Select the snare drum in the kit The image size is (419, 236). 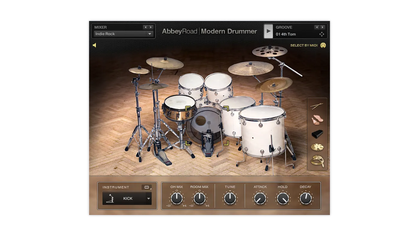pos(180,108)
